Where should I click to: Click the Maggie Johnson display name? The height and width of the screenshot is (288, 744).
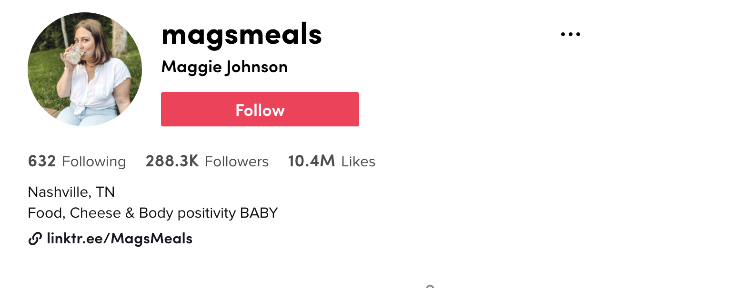click(224, 67)
